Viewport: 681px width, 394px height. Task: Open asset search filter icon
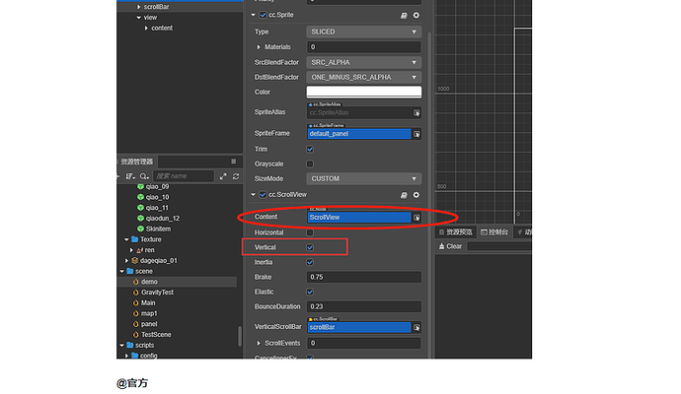tap(144, 176)
